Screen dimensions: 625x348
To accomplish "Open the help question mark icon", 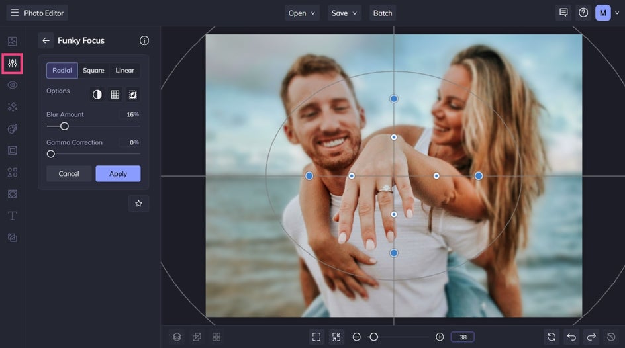I will pyautogui.click(x=583, y=13).
